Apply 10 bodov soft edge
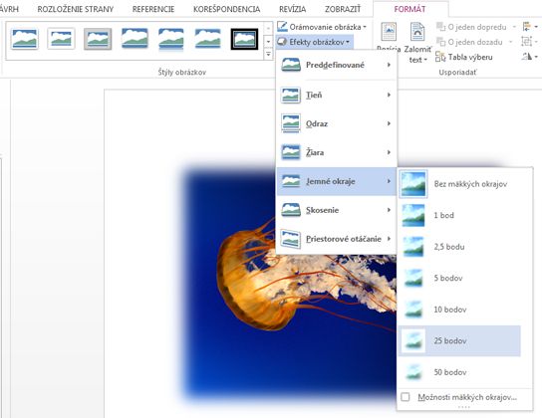This screenshot has height=418, width=542. click(459, 310)
